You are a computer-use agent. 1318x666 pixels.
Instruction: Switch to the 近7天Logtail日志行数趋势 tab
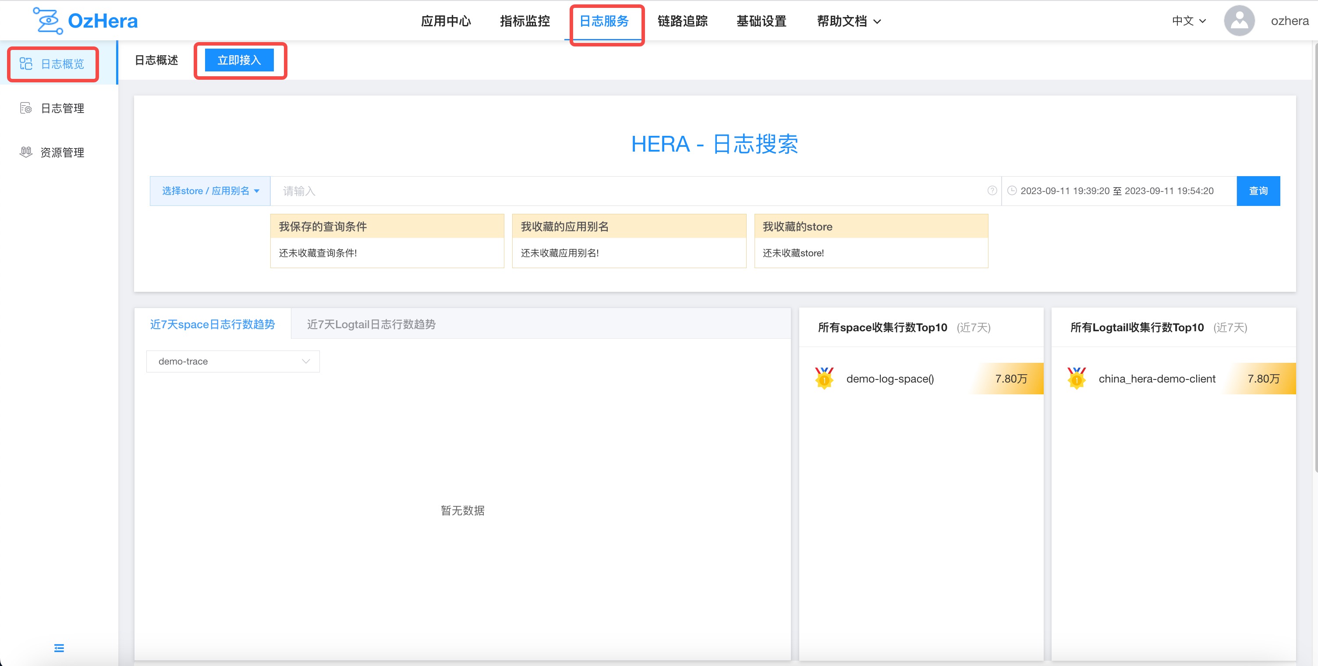pyautogui.click(x=371, y=324)
